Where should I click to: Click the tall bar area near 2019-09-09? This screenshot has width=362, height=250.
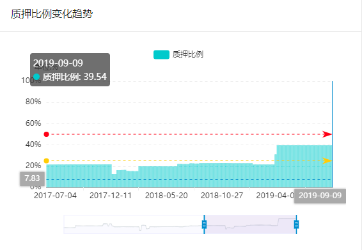point(304,166)
